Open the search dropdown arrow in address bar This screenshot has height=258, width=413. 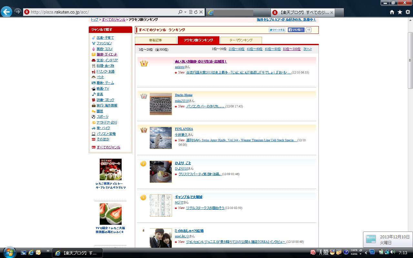click(x=185, y=12)
